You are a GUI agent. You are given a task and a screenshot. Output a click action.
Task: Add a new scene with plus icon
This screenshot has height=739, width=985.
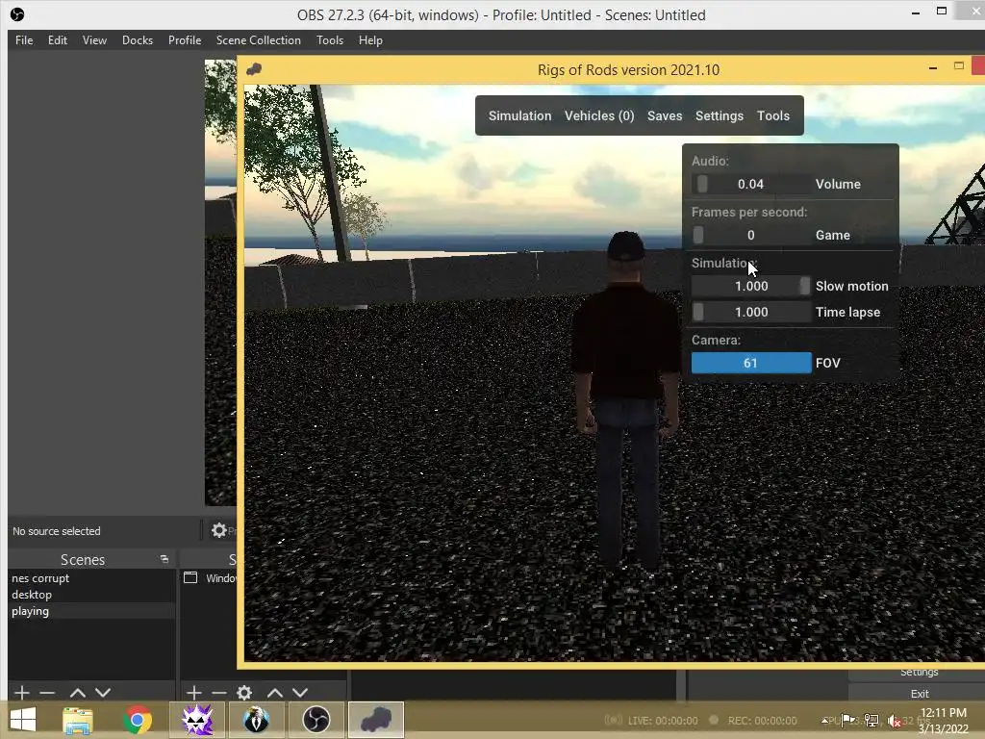(22, 693)
